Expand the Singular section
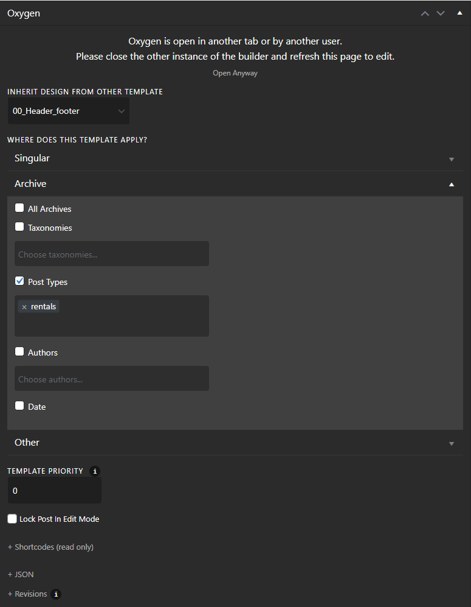This screenshot has width=471, height=607. (x=235, y=158)
